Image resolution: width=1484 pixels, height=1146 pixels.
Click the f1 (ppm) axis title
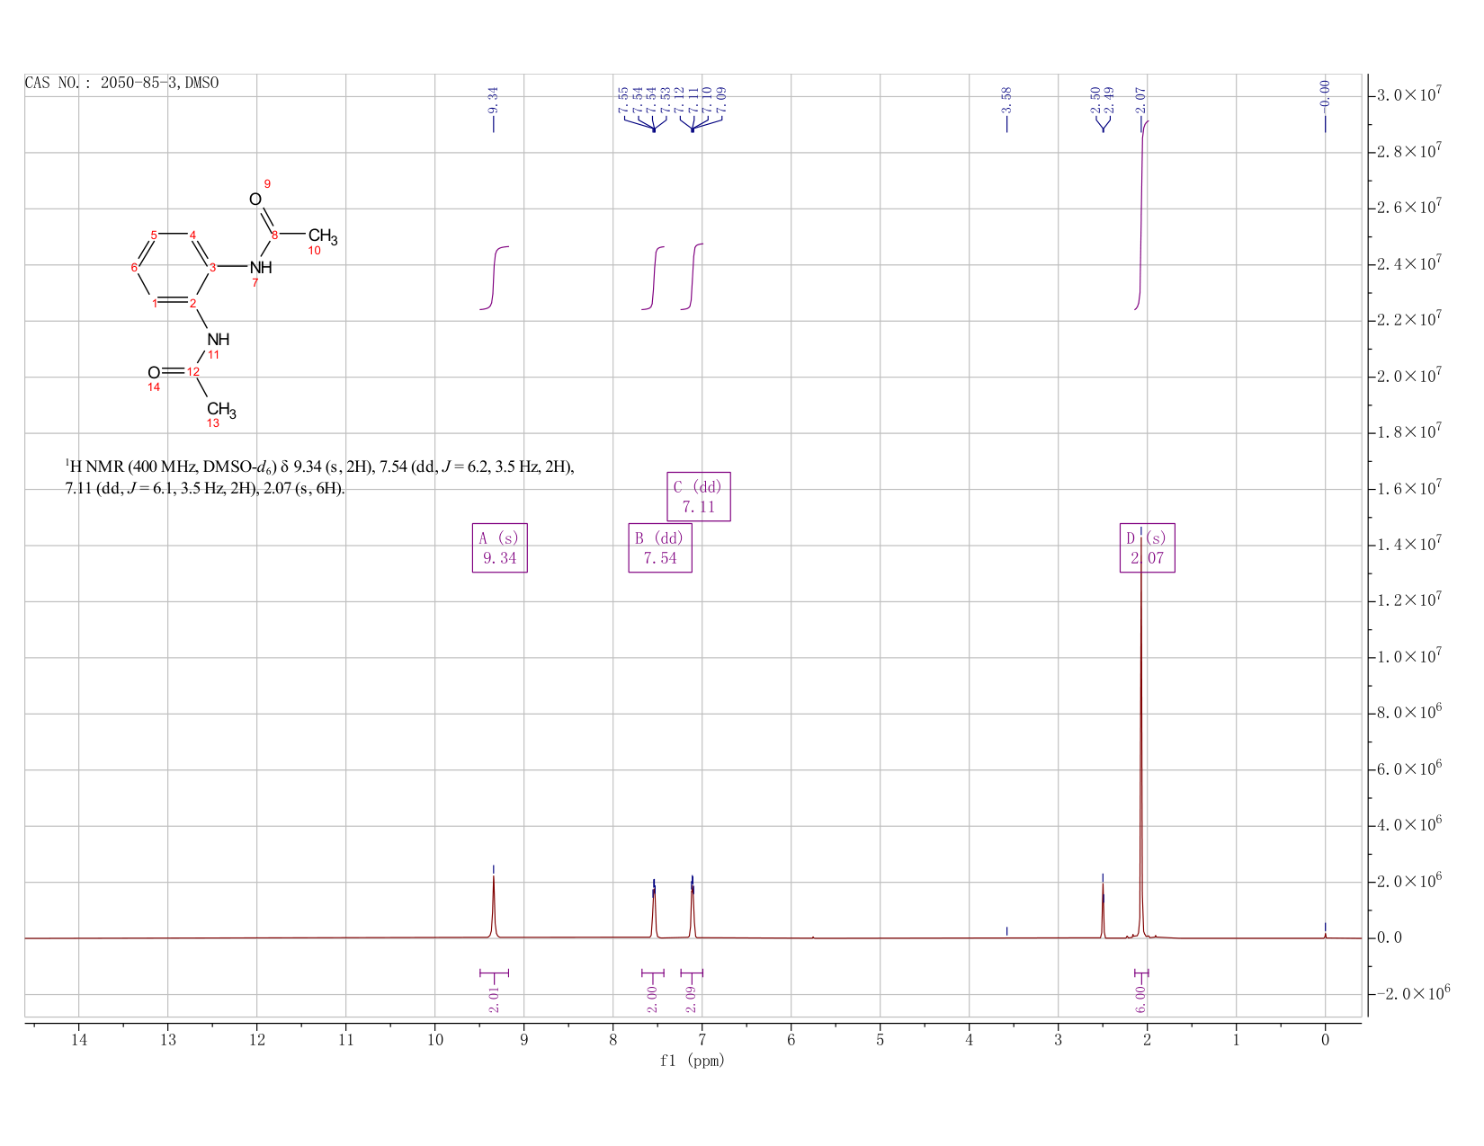pyautogui.click(x=693, y=1061)
